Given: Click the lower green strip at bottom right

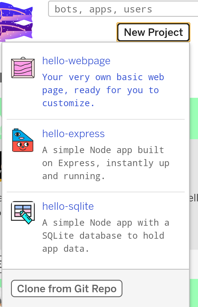Looking at the screenshot, I should click(194, 292).
